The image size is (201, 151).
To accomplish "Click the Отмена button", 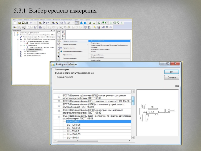I will click(x=171, y=78).
